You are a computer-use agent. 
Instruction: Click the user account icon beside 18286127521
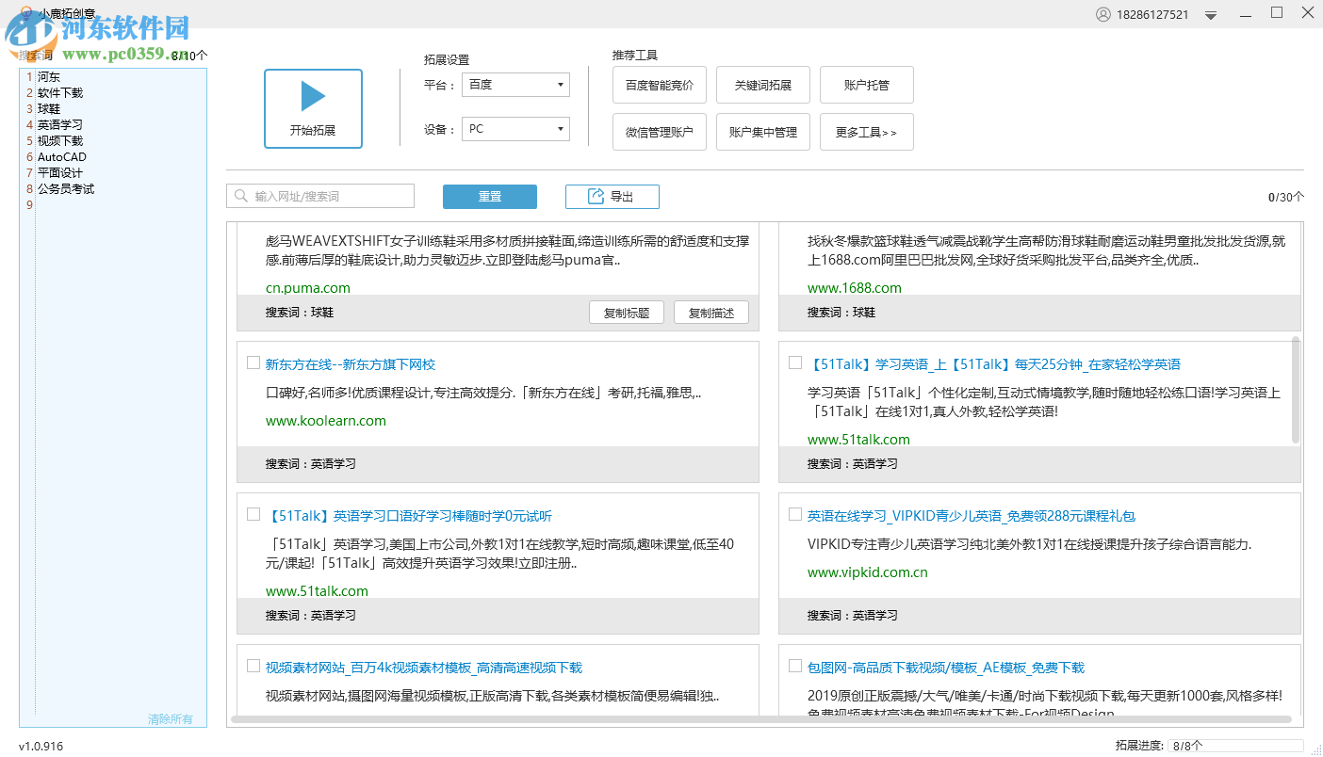click(x=1102, y=13)
